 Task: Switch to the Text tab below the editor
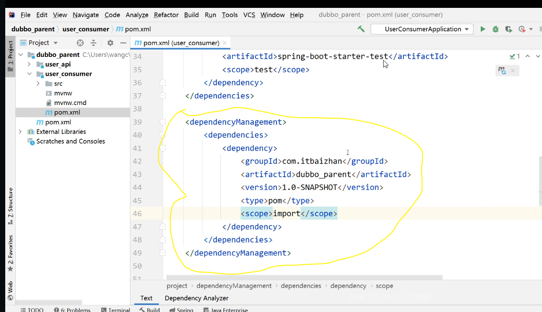146,298
